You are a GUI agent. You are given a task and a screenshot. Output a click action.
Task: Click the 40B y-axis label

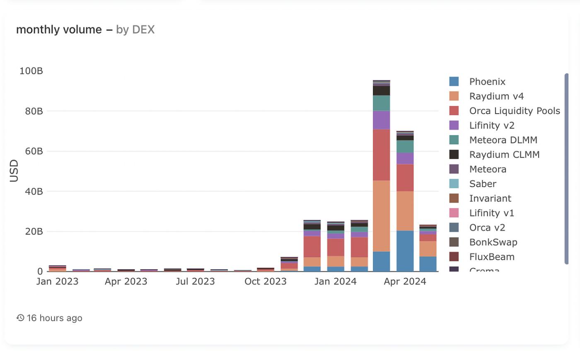pos(34,191)
